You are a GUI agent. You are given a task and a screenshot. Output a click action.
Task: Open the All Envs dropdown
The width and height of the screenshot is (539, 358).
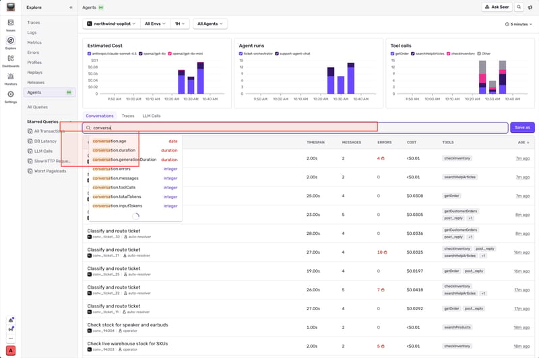pyautogui.click(x=155, y=24)
